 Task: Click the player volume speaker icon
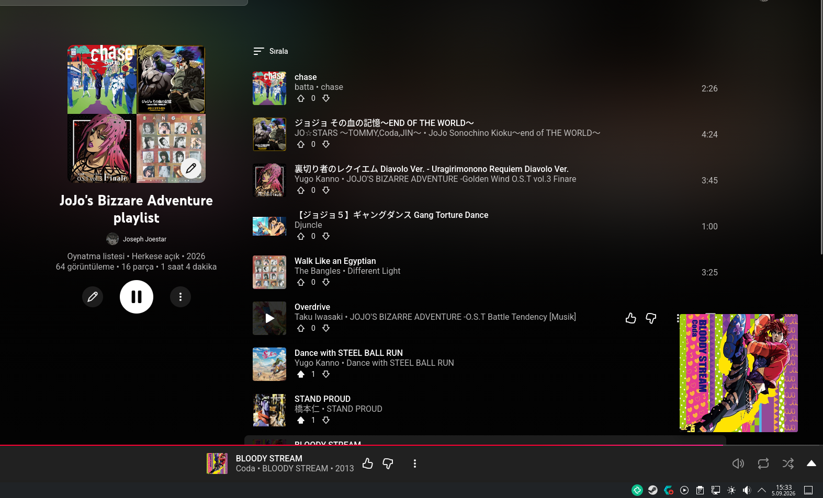738,464
